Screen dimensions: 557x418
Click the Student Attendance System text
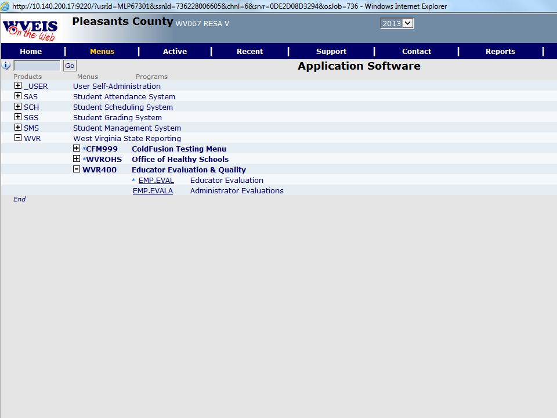point(124,97)
